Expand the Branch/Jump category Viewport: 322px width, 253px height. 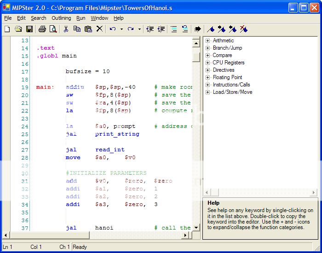[207, 48]
